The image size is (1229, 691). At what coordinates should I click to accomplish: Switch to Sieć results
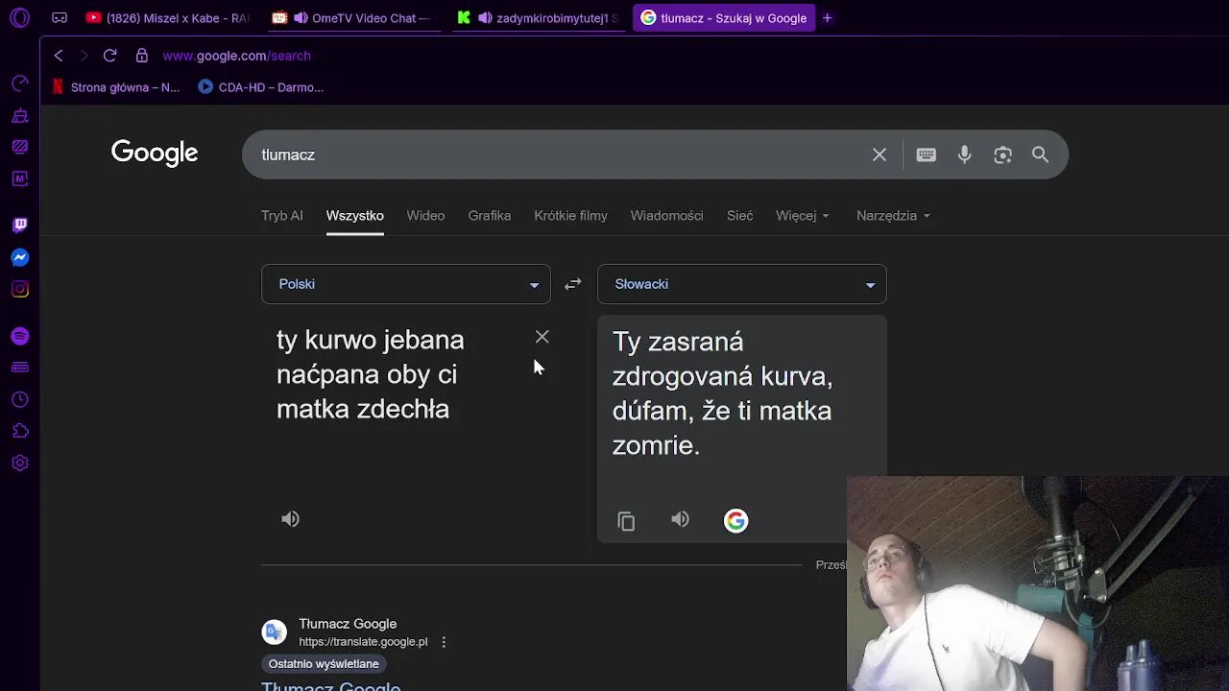(x=740, y=216)
